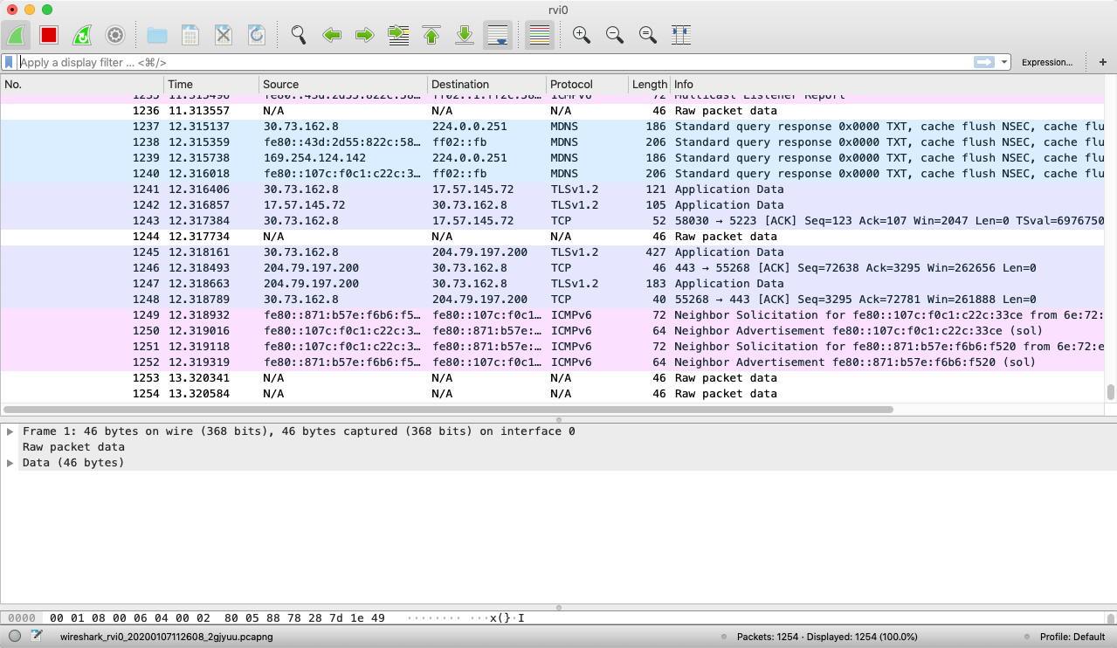Sort packets by Source column header
The height and width of the screenshot is (648, 1117).
pyautogui.click(x=281, y=85)
